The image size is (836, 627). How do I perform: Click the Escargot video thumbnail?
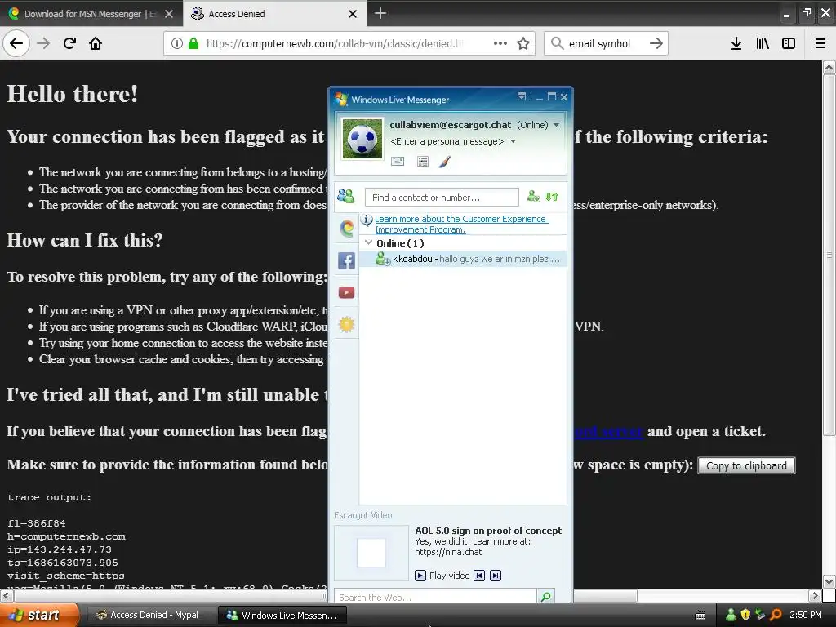pos(371,553)
